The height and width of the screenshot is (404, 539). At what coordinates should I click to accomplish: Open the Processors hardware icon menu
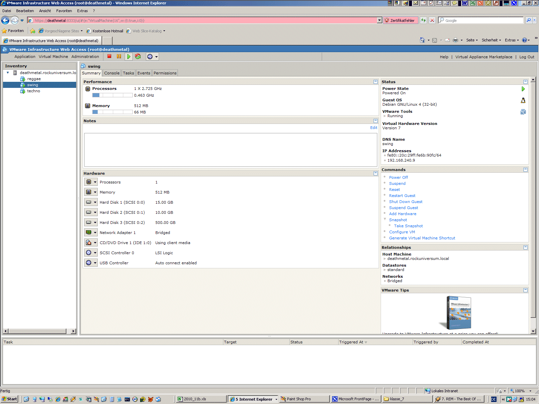[x=91, y=182]
